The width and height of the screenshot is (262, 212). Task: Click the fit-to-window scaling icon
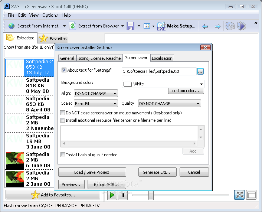[239, 195]
